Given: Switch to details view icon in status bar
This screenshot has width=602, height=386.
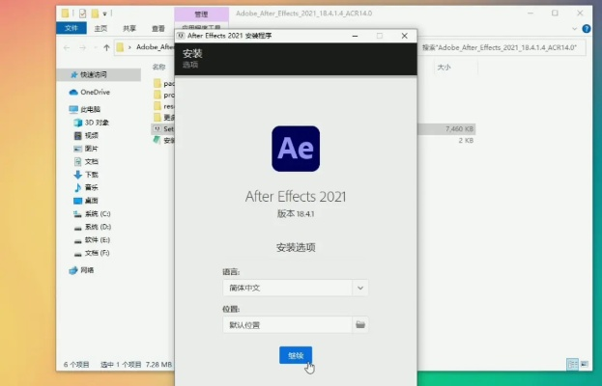Looking at the screenshot, I should tap(572, 364).
